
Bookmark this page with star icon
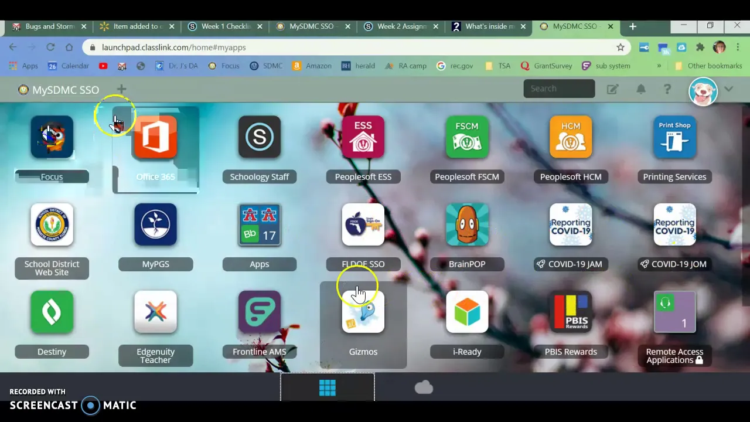coord(620,47)
